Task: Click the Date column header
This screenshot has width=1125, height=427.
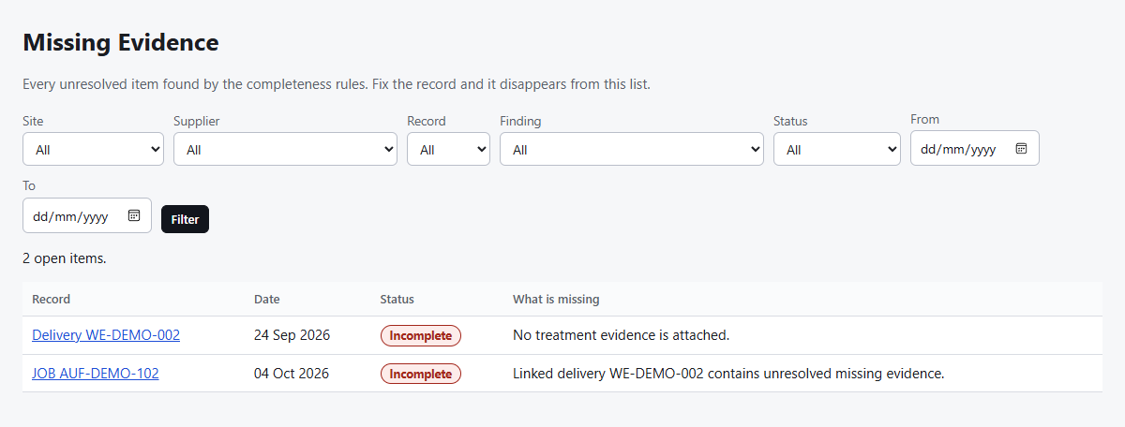Action: [x=267, y=300]
